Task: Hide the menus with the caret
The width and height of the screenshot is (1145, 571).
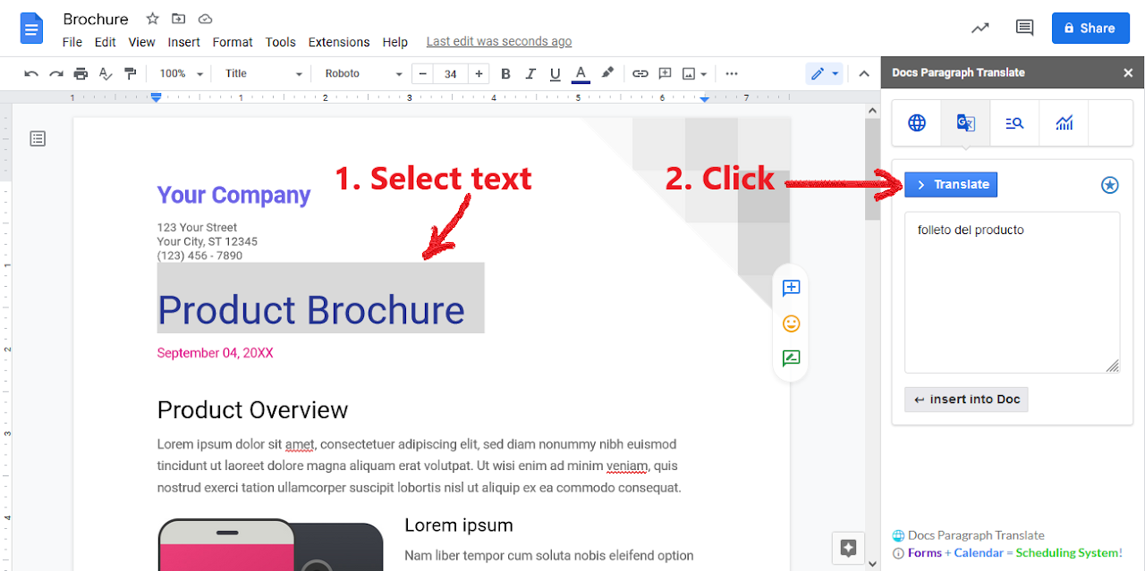Action: click(x=864, y=73)
